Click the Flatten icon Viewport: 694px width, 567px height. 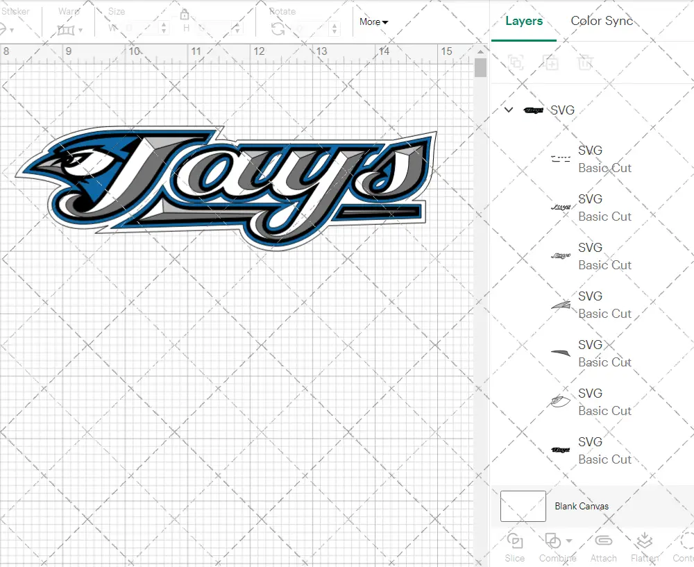coord(645,541)
